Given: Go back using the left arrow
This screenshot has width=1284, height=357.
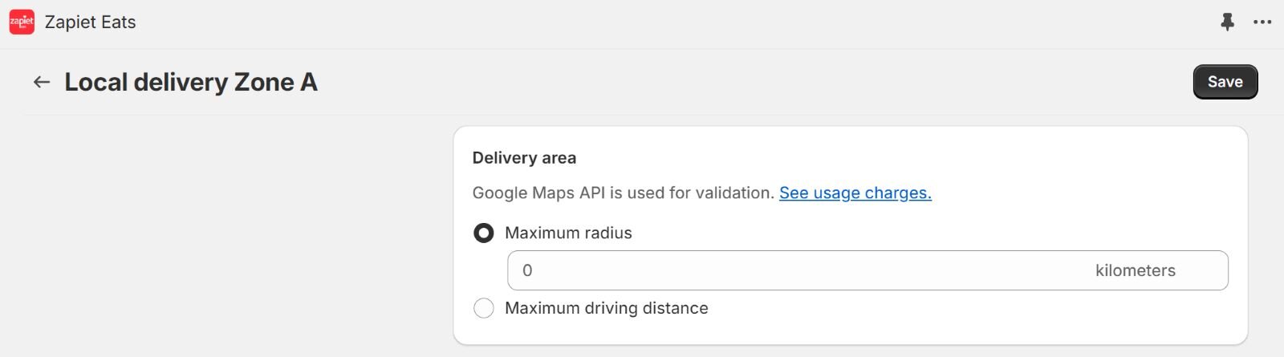Looking at the screenshot, I should tap(42, 82).
